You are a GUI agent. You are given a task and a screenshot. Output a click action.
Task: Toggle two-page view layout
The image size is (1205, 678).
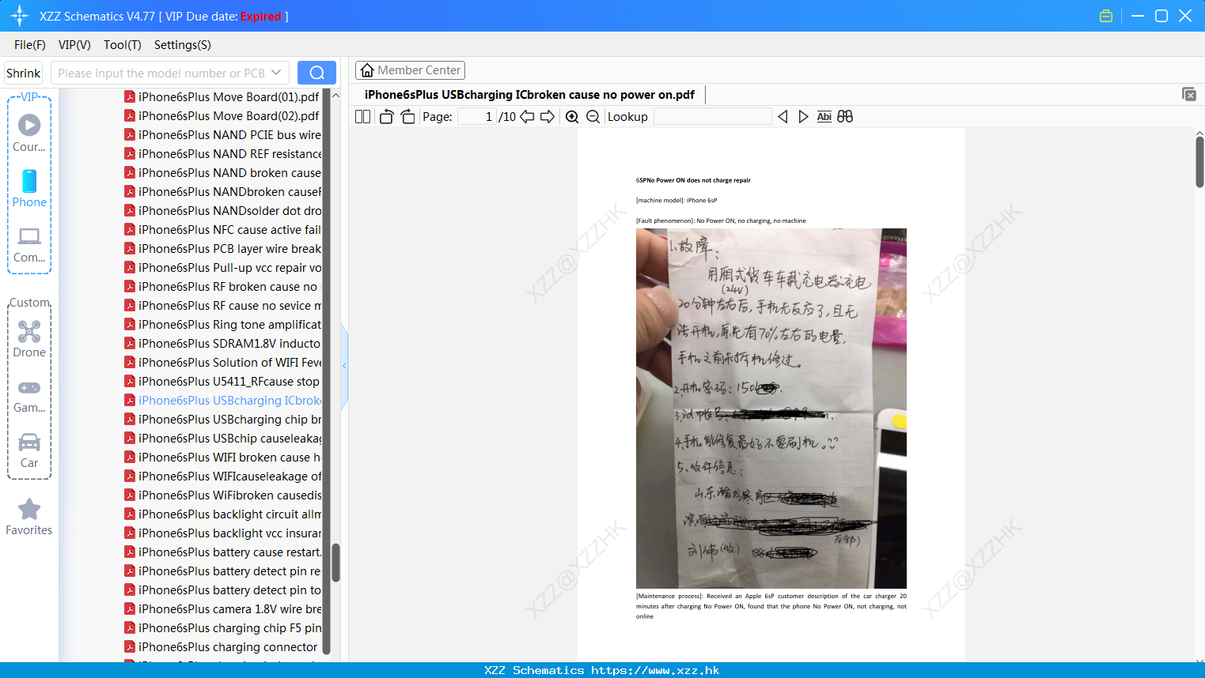click(362, 117)
